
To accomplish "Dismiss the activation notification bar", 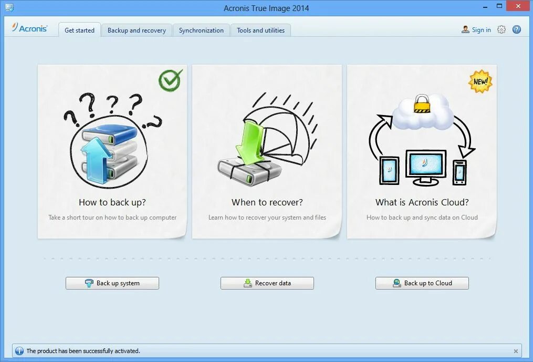I will (516, 351).
